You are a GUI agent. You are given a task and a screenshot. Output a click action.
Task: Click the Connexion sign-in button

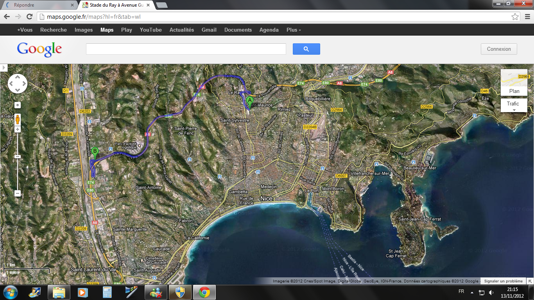click(x=499, y=49)
